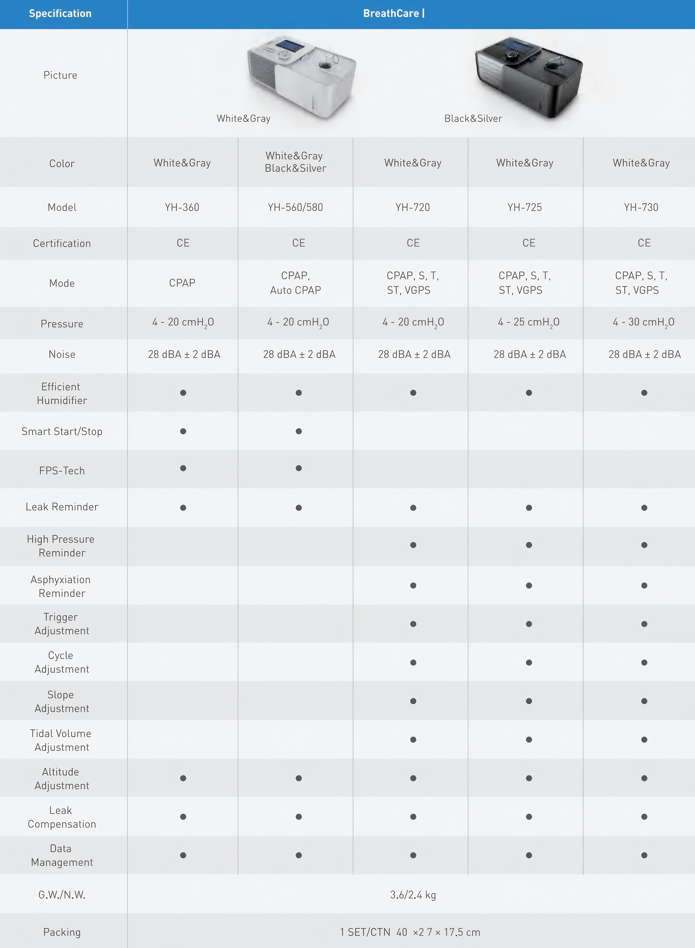The width and height of the screenshot is (695, 948).
Task: Click the FPS-Tech dot under YH-560/580
Action: tap(299, 468)
